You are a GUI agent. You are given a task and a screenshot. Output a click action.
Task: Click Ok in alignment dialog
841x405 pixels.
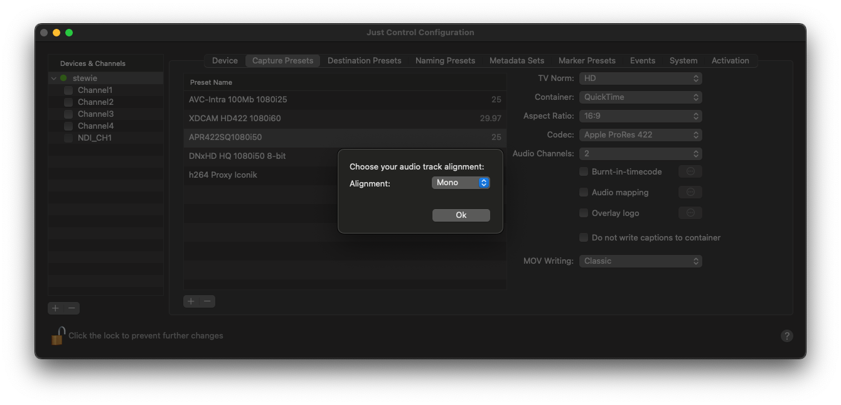[461, 215]
